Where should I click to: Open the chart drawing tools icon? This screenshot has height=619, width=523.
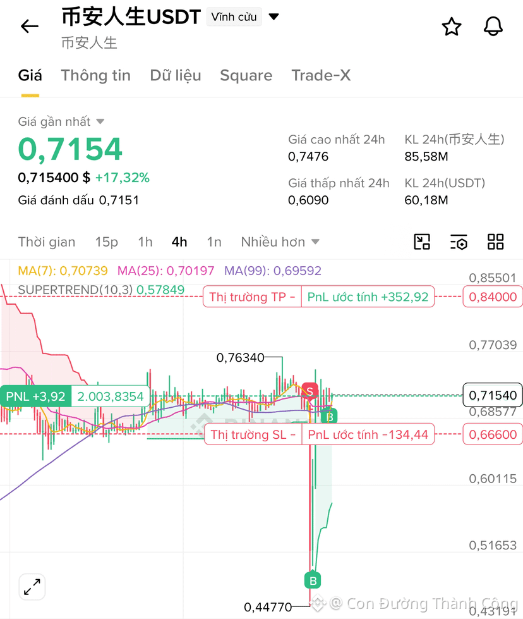point(422,242)
